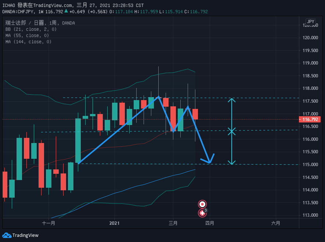
Task: Click the JPY currency label on price axis
Action: coord(310,22)
